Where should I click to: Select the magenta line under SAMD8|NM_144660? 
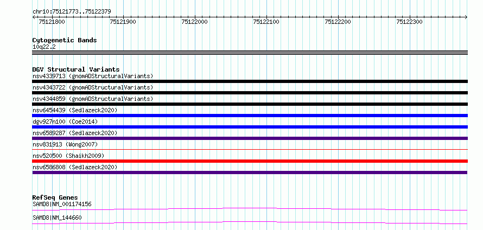point(250,223)
